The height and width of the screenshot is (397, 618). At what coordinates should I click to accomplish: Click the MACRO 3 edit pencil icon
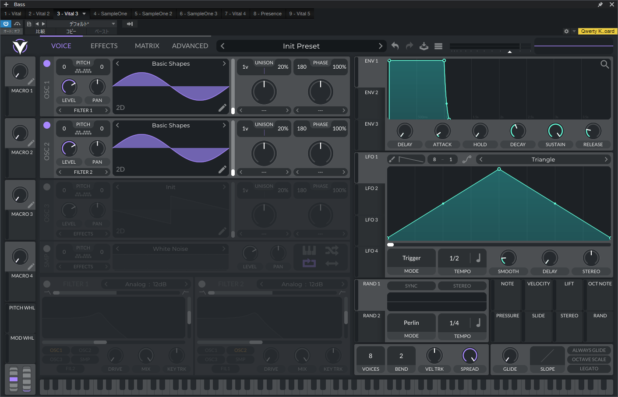[x=31, y=205]
